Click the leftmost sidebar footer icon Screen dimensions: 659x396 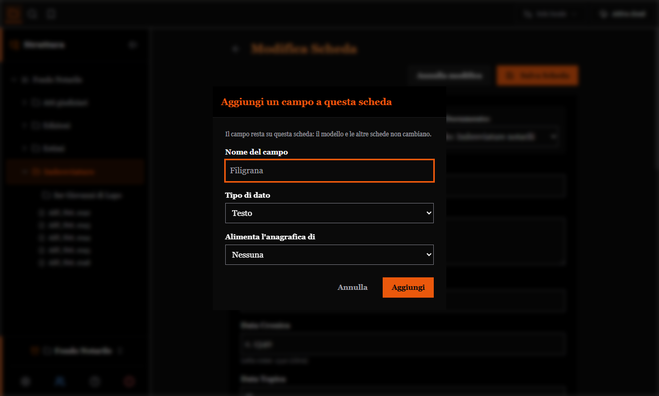click(26, 381)
